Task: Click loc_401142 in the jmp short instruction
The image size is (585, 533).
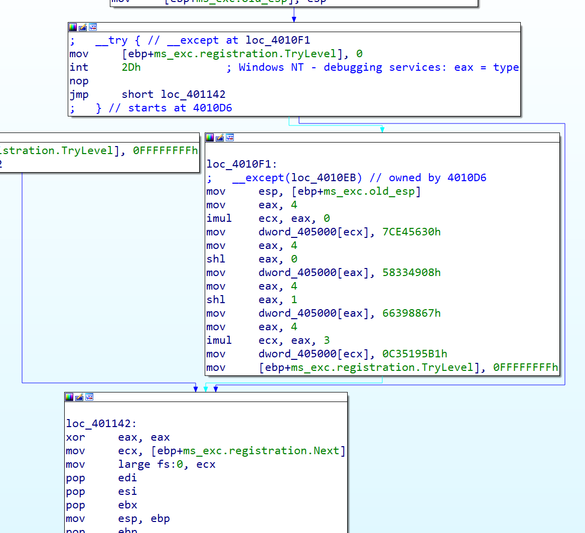Action: 193,94
